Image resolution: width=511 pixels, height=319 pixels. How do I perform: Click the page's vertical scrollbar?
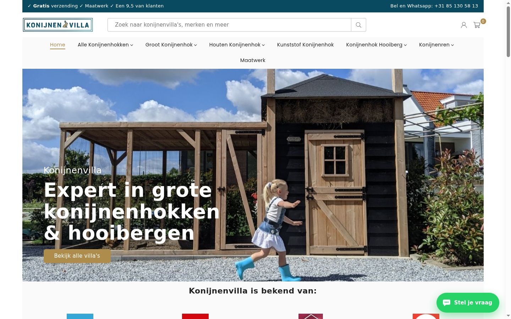(508, 159)
